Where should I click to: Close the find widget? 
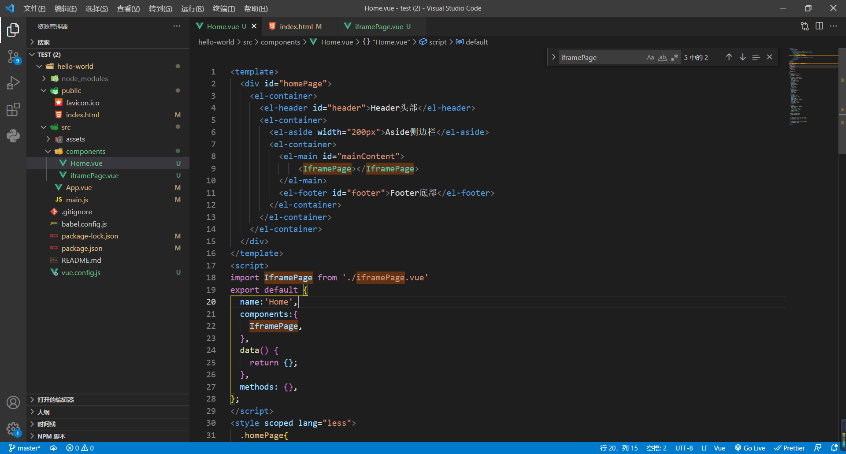click(x=769, y=57)
